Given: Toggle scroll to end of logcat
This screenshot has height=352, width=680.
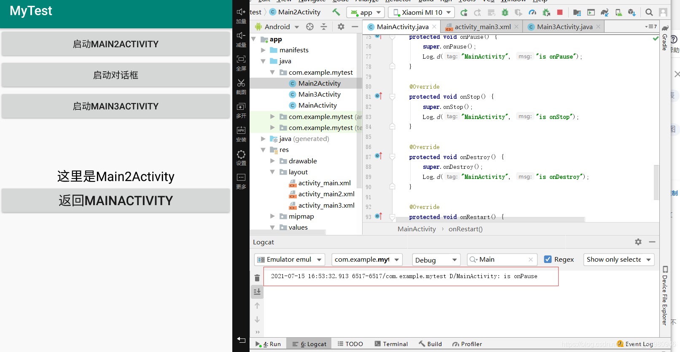Looking at the screenshot, I should coord(257,292).
